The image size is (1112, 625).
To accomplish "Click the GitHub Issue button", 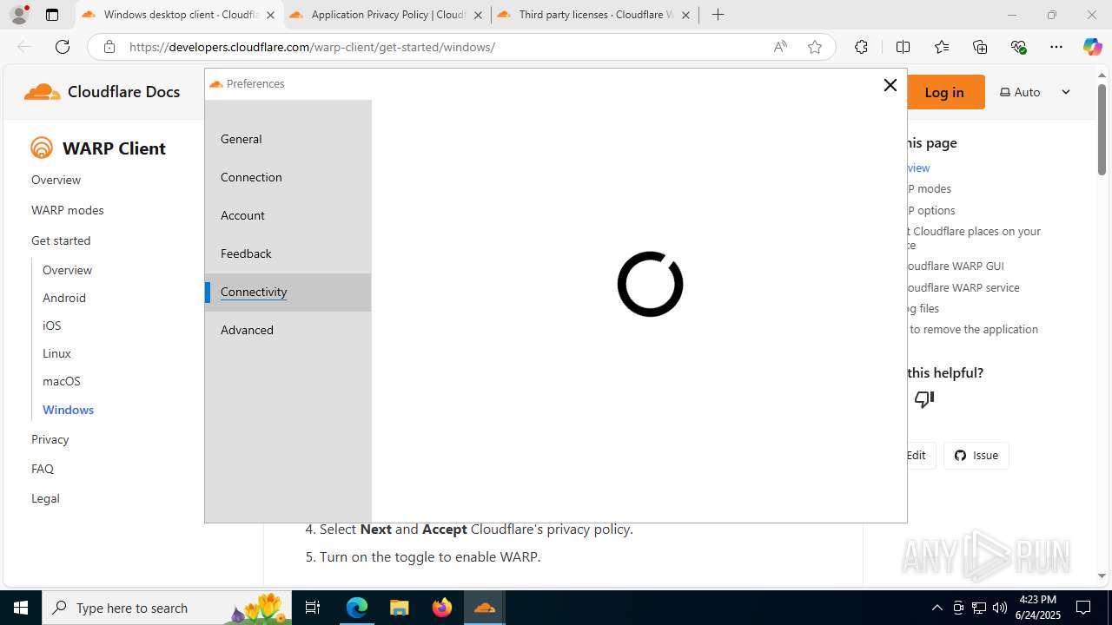I will click(976, 455).
